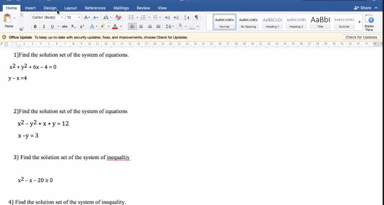The image size is (384, 205).
Task: Click the Sort paragraphs icon
Action: 186,18
